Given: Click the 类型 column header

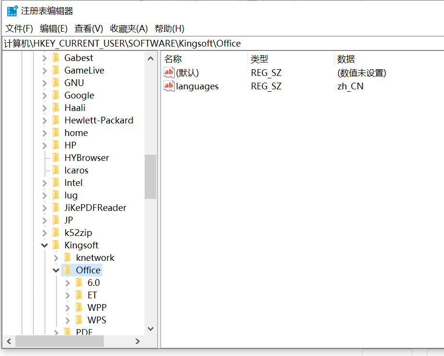Looking at the screenshot, I should coord(291,59).
